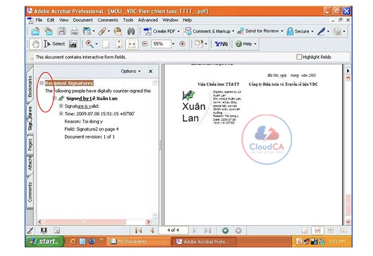Viewport: 373px width, 256px height.
Task: Switch to Continuous Facing layout
Action: tap(331, 230)
